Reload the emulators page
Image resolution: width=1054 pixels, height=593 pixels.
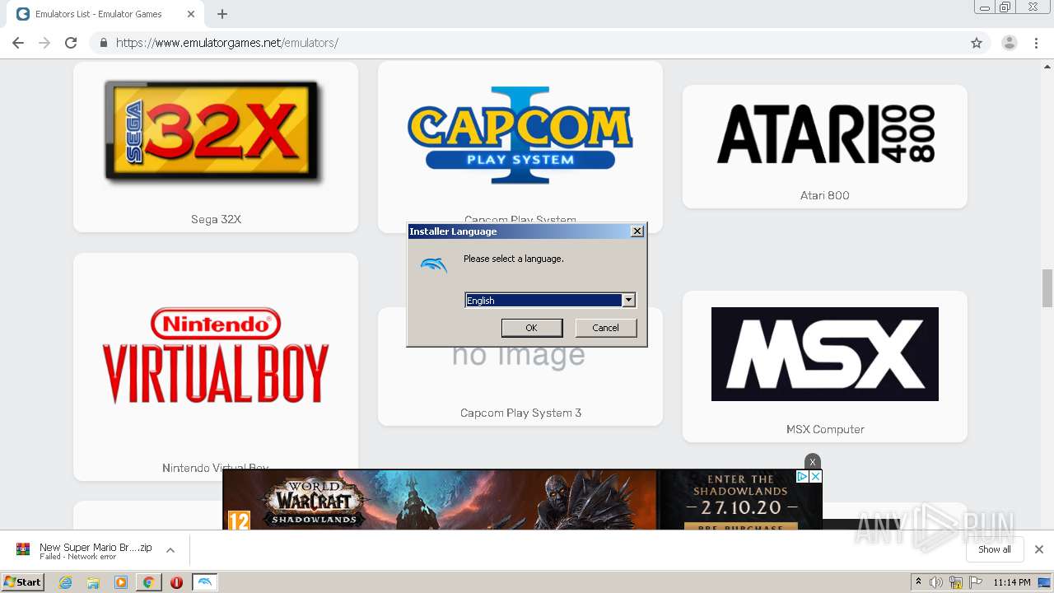[71, 43]
